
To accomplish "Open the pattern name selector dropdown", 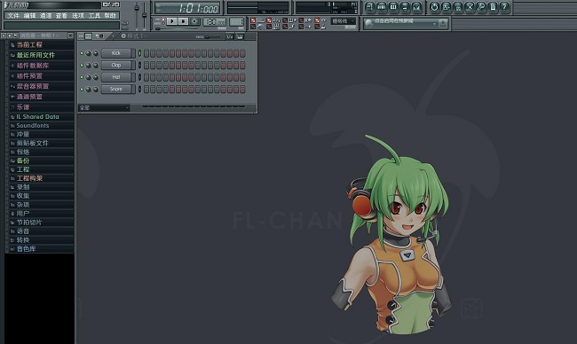I will click(x=137, y=36).
